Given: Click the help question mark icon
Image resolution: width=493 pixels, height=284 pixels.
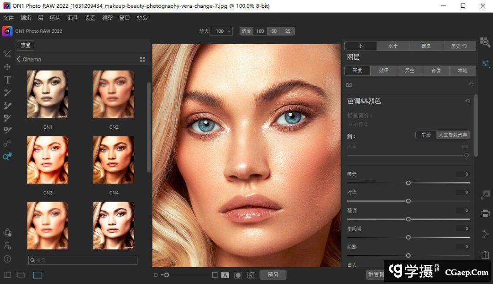Looking at the screenshot, I should pyautogui.click(x=7, y=259).
